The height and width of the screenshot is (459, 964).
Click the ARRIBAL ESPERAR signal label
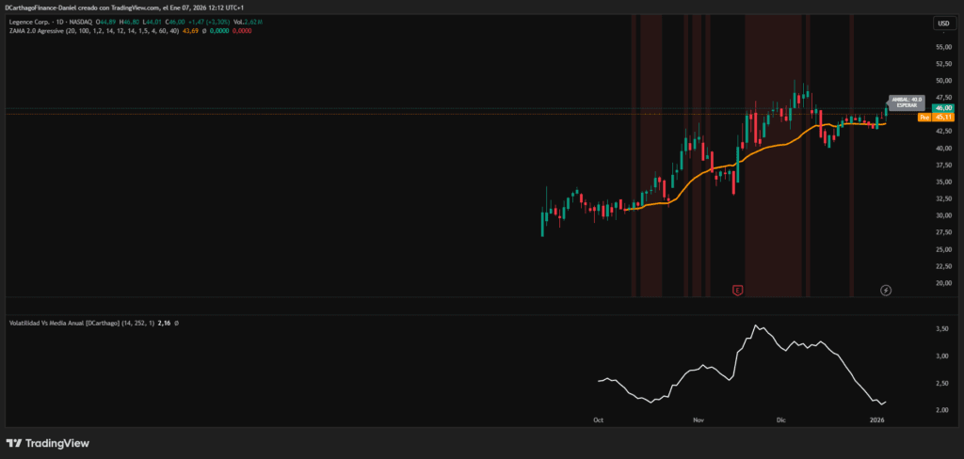point(908,102)
